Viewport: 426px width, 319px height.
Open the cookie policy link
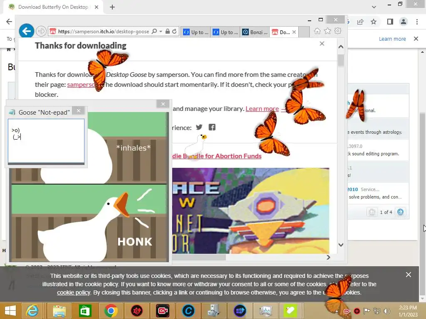pyautogui.click(x=74, y=292)
